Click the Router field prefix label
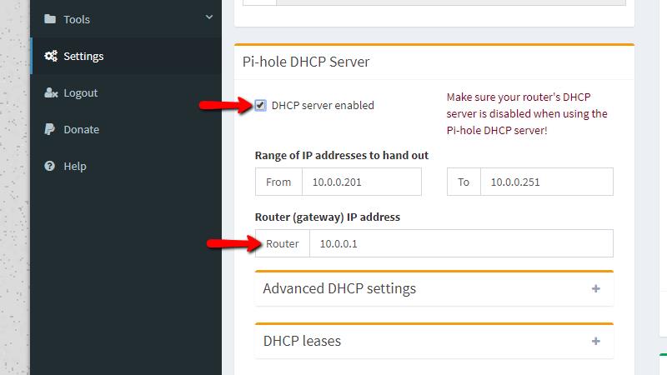Image resolution: width=667 pixels, height=375 pixels. coord(283,243)
